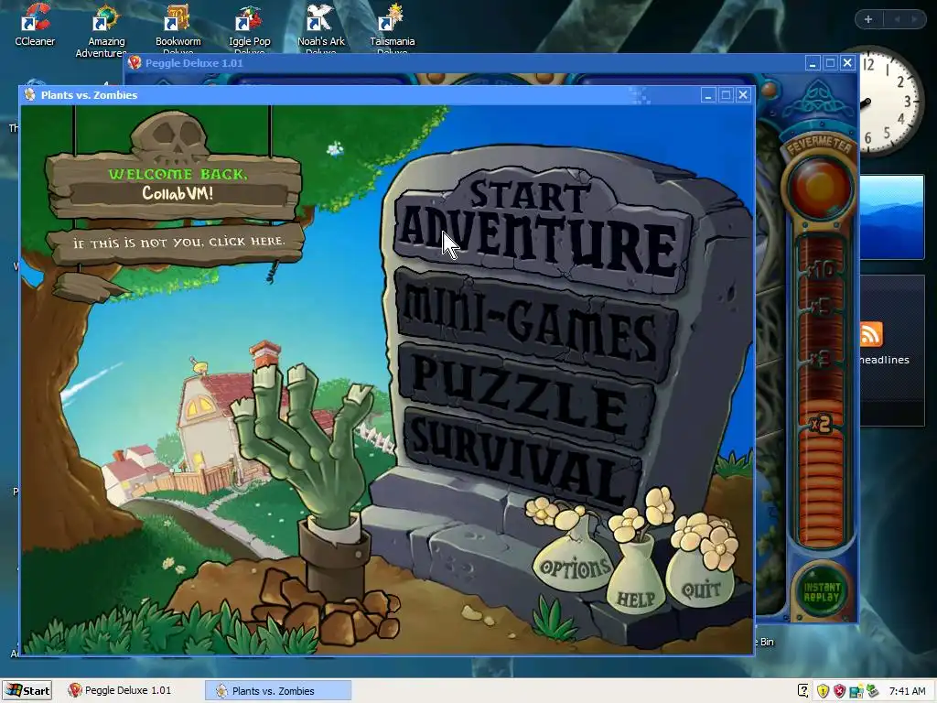The height and width of the screenshot is (703, 937).
Task: Click the network computers tray icon
Action: (856, 691)
